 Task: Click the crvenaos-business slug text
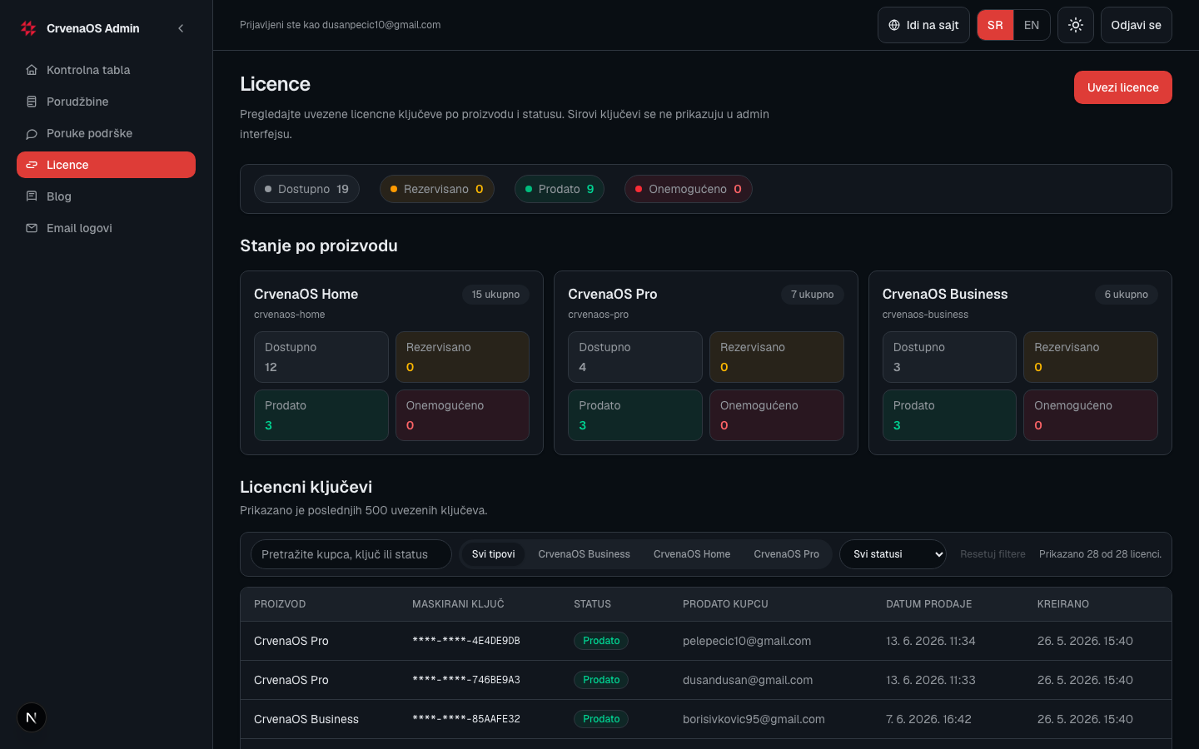pyautogui.click(x=925, y=315)
